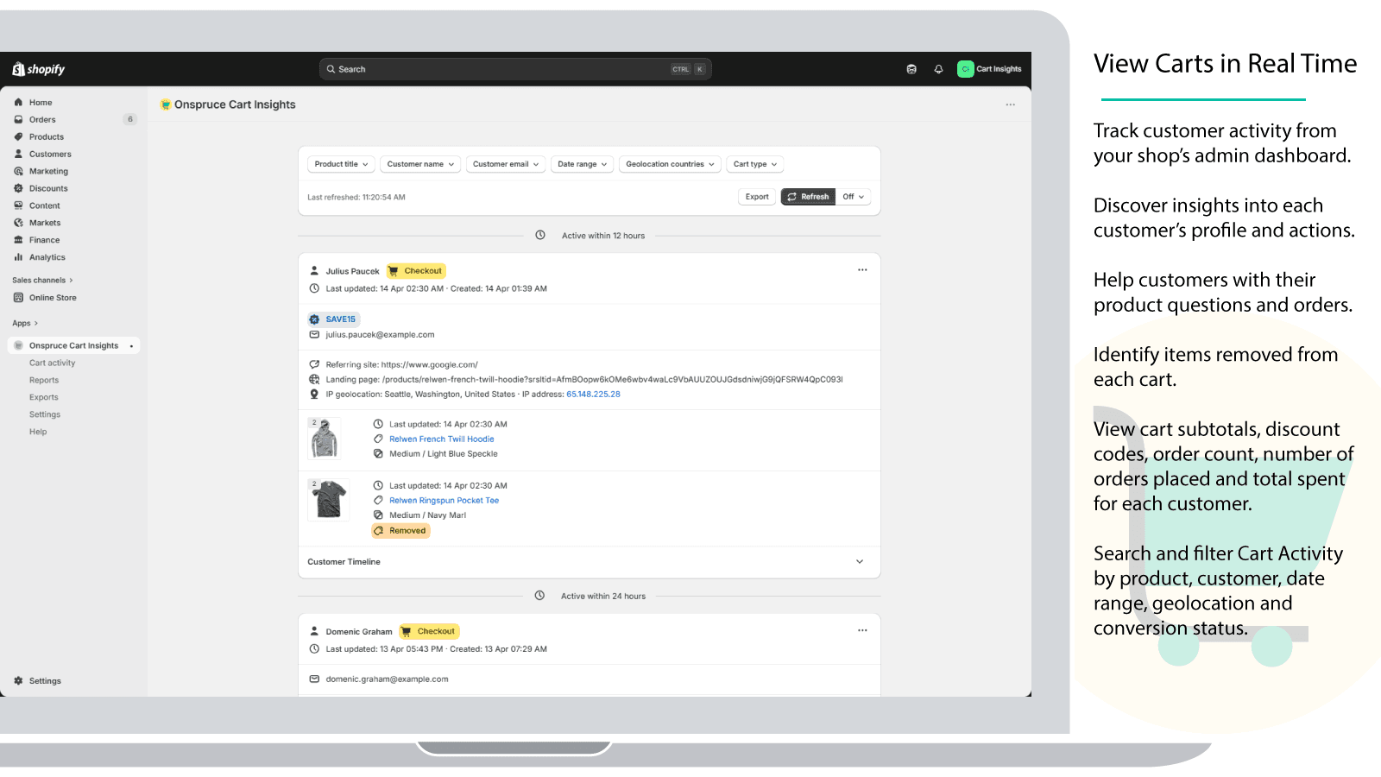This screenshot has width=1381, height=777.
Task: Open the Date range filter dropdown
Action: pos(583,164)
